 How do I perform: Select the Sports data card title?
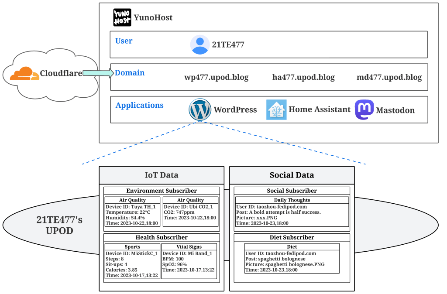tap(132, 247)
